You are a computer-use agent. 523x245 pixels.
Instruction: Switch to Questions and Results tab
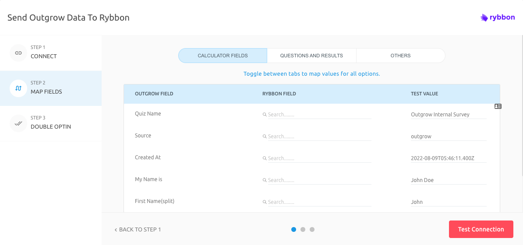311,56
